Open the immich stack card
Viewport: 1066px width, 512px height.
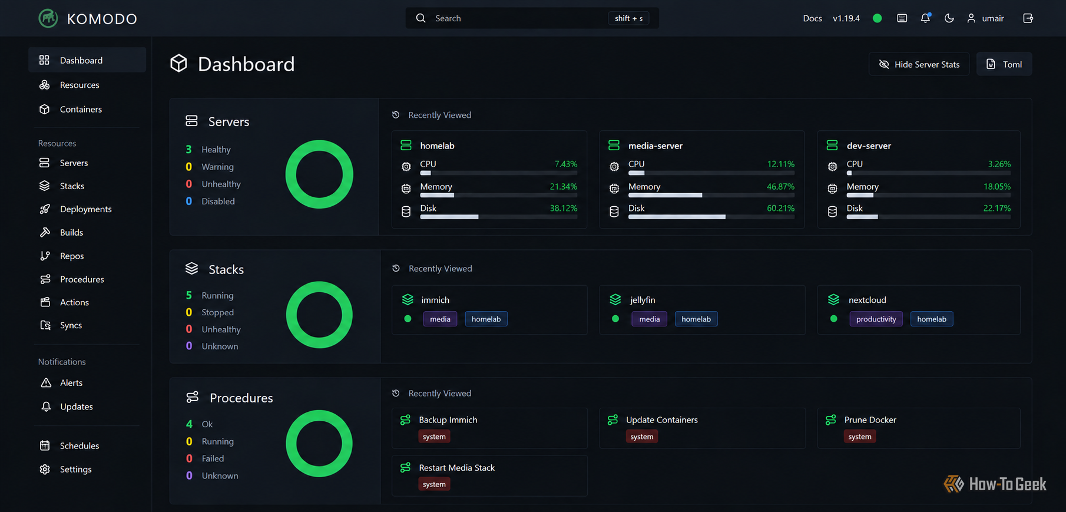[x=489, y=310]
